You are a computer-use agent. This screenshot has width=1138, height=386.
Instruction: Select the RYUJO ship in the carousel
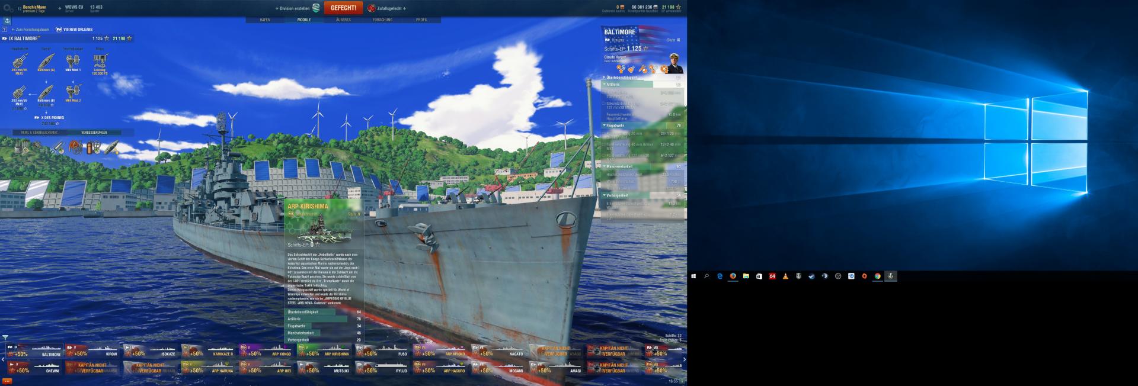pos(381,367)
